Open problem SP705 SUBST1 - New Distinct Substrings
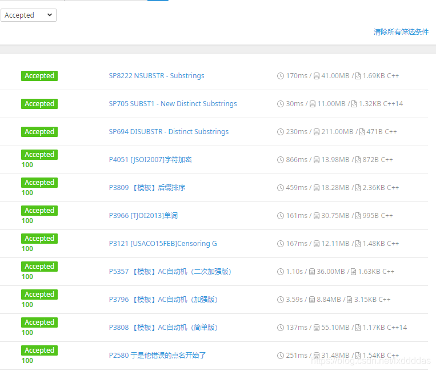436x371 pixels. [x=173, y=103]
